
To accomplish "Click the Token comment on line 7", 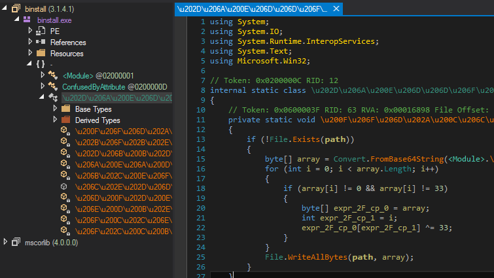I will (274, 80).
